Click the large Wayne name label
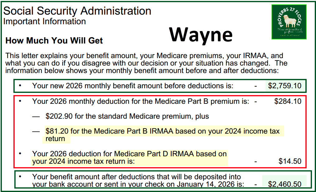 (201, 34)
